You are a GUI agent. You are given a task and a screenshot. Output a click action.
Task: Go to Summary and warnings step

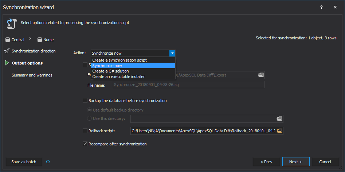(x=32, y=75)
